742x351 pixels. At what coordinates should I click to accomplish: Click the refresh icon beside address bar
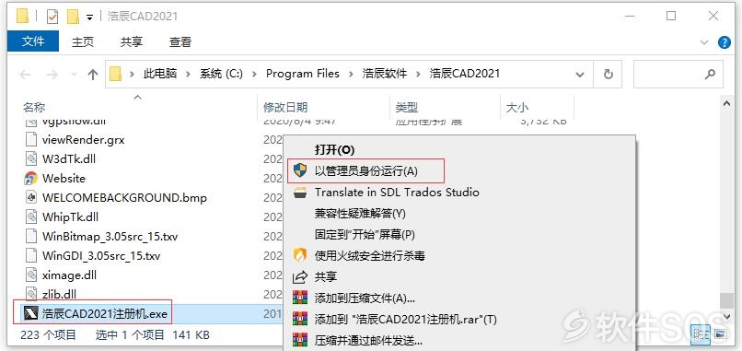(609, 74)
